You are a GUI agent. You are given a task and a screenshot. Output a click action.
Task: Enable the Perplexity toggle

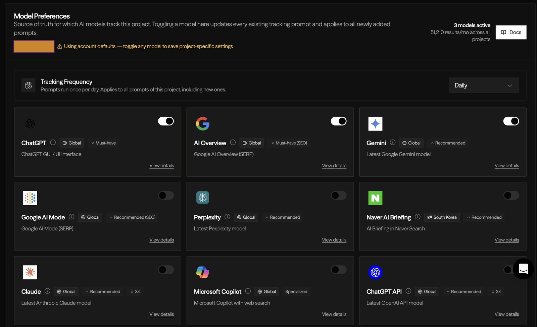click(x=338, y=195)
